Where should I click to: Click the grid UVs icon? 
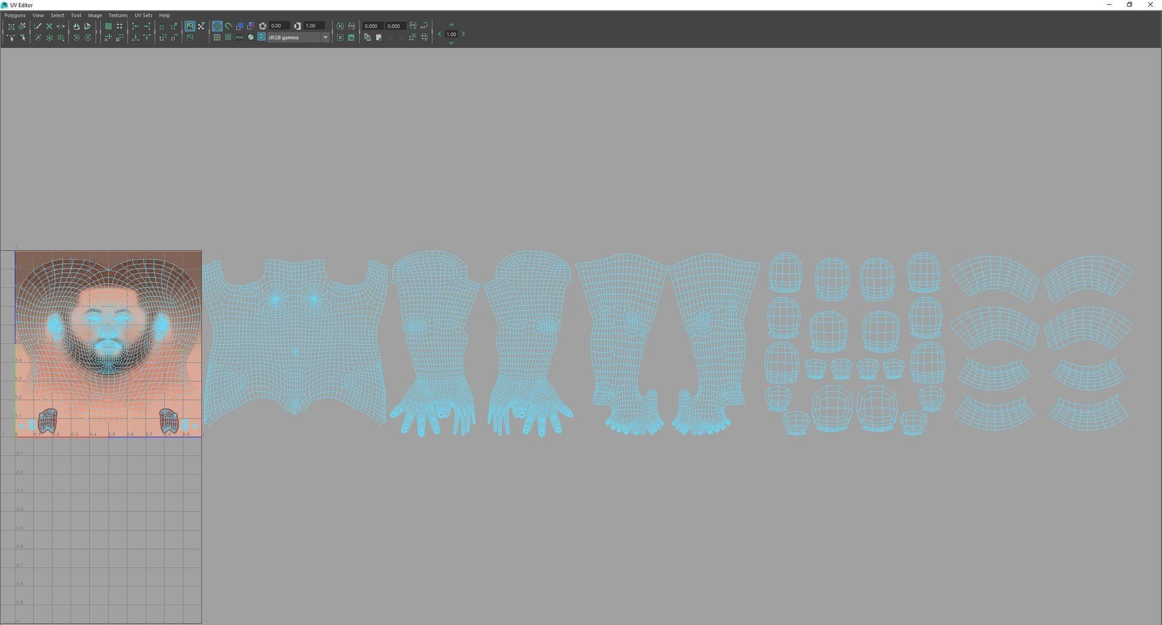[120, 27]
